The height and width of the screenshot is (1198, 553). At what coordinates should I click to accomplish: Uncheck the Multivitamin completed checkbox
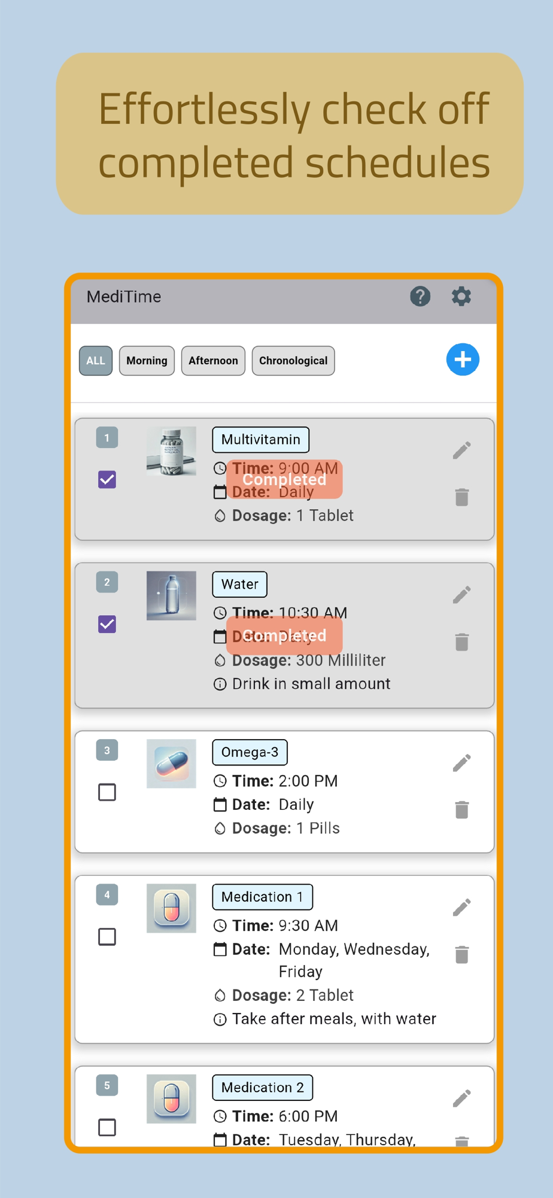(107, 480)
